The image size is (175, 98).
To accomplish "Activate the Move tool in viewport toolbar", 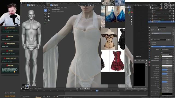I will [45, 13].
